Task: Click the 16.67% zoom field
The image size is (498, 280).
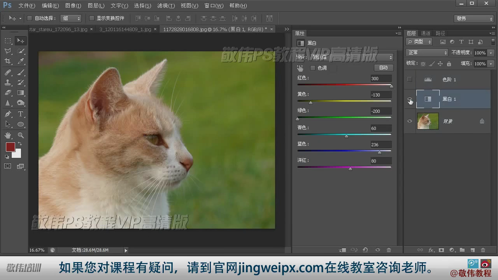Action: pos(37,250)
